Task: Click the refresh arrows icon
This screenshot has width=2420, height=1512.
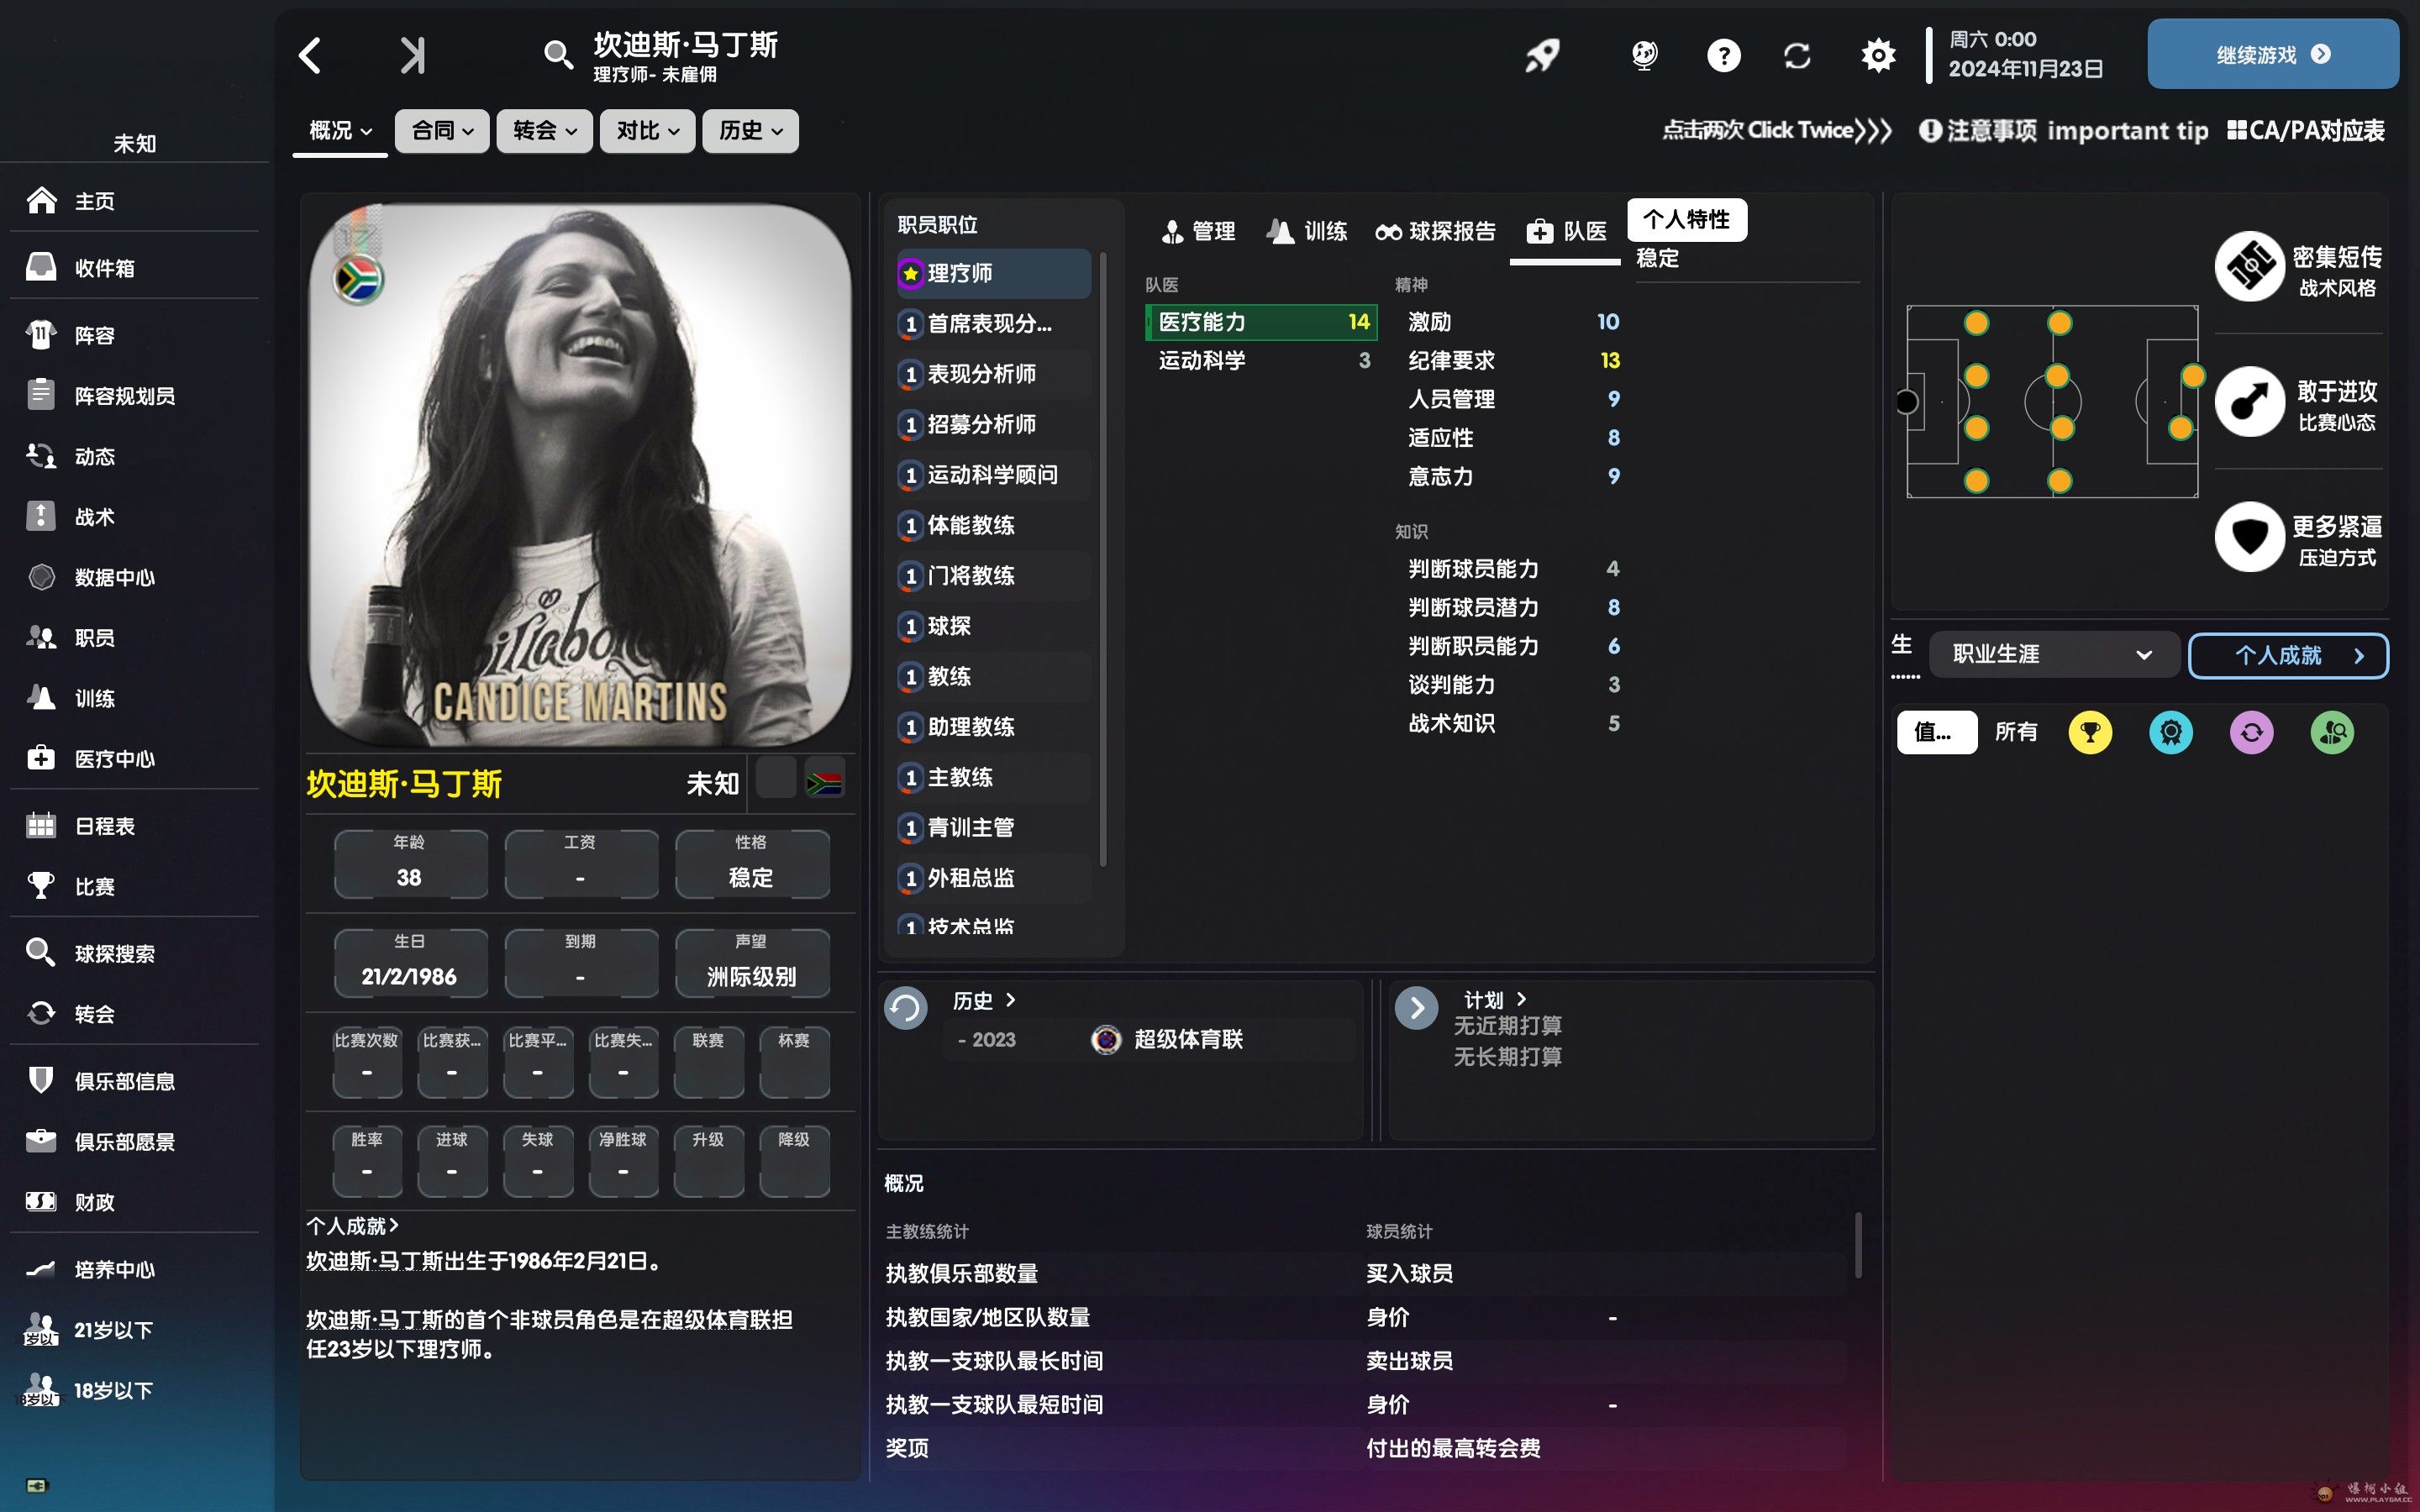Action: coord(1797,55)
